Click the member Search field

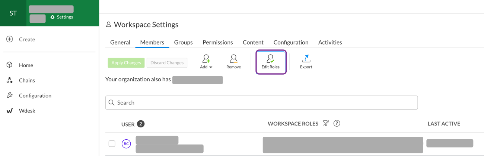pyautogui.click(x=261, y=103)
